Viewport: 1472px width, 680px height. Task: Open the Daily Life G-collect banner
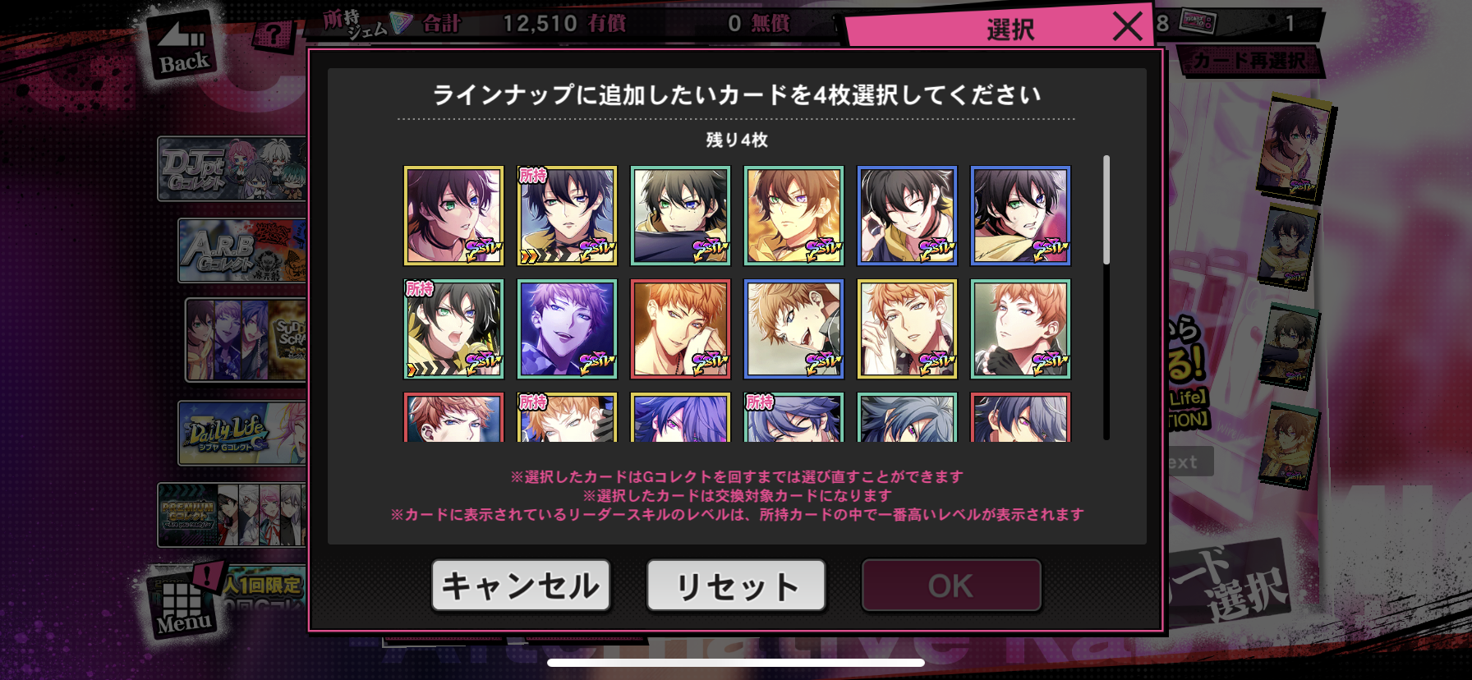(243, 433)
